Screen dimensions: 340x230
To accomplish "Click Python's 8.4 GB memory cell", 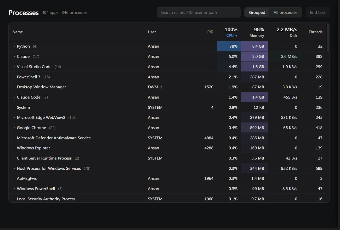I will [x=254, y=46].
